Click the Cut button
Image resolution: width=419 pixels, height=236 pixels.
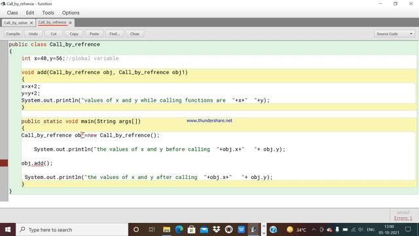click(x=54, y=34)
